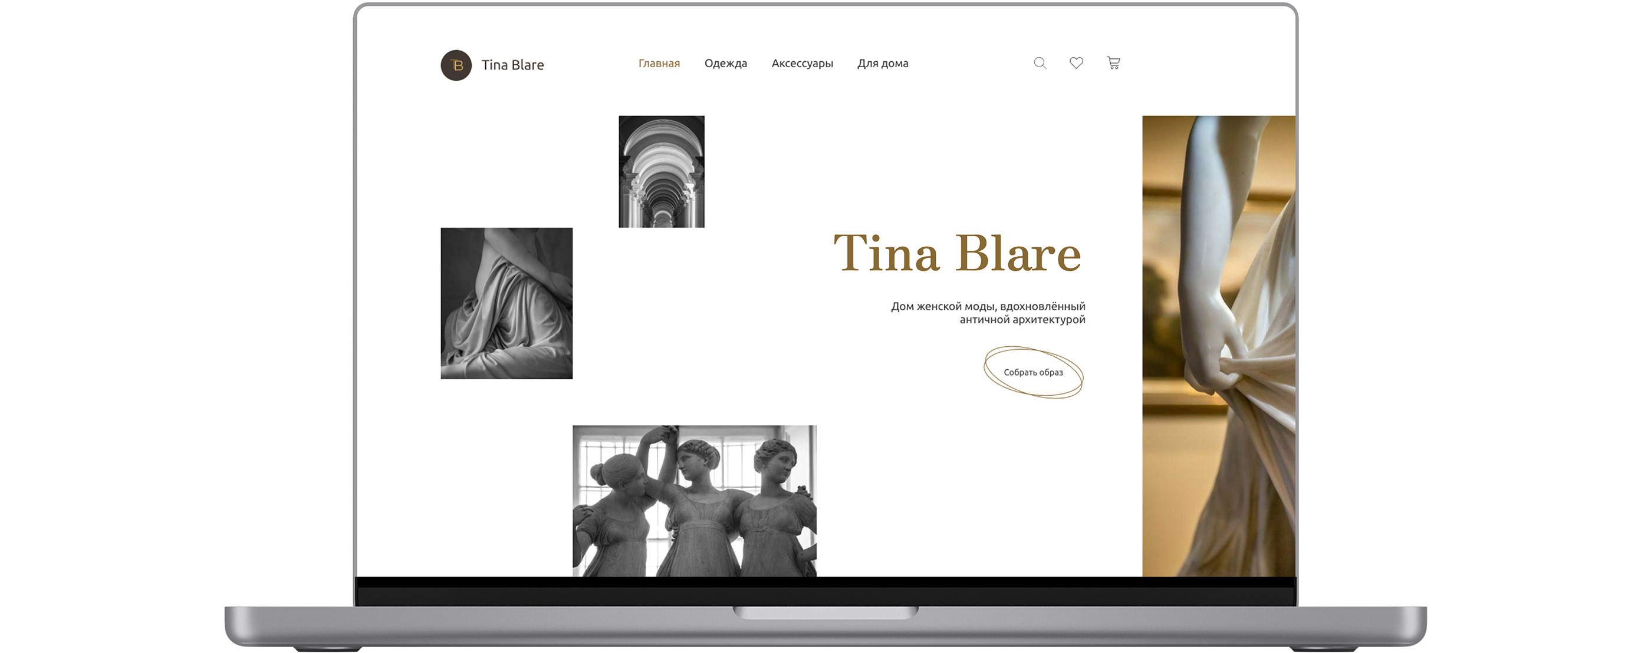Click the Tina Blare header brand name
Image resolution: width=1651 pixels, height=653 pixels.
point(512,65)
